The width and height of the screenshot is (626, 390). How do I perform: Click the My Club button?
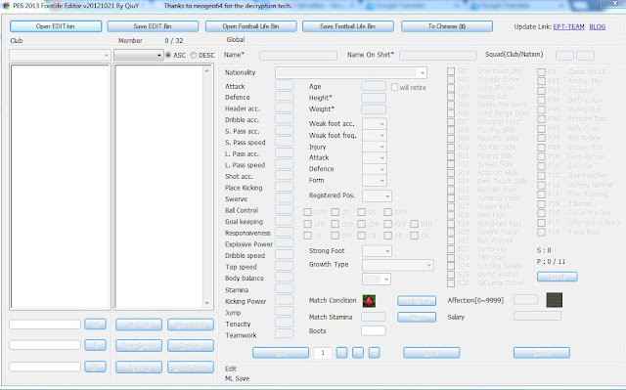139,325
